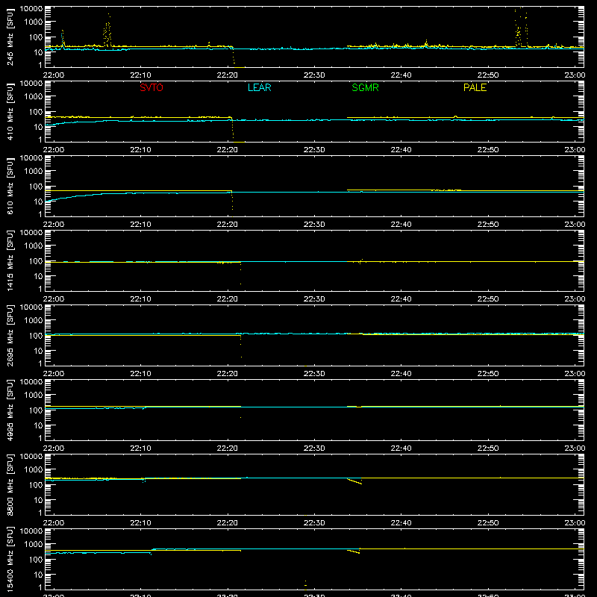Click the red SVTO station label
This screenshot has width=597, height=597.
pos(151,87)
